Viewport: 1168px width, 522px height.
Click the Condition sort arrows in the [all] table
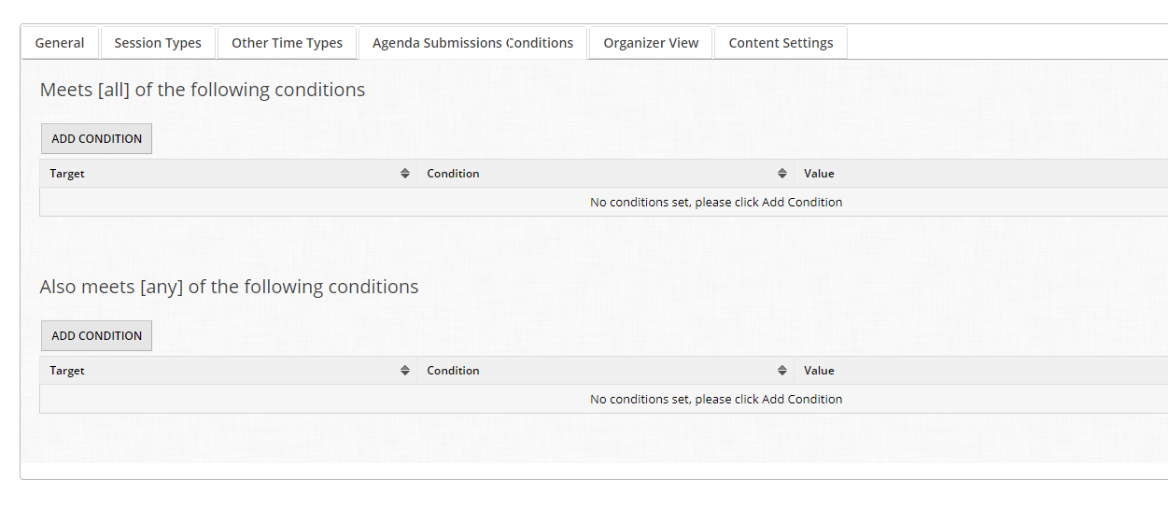781,174
